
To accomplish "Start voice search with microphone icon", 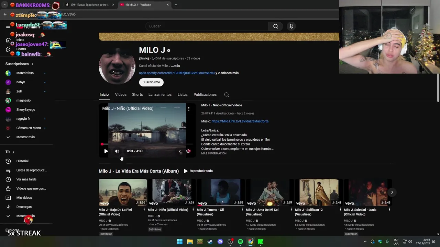I will [291, 26].
